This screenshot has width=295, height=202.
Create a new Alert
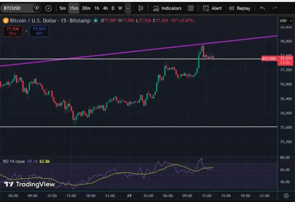[x=212, y=9]
